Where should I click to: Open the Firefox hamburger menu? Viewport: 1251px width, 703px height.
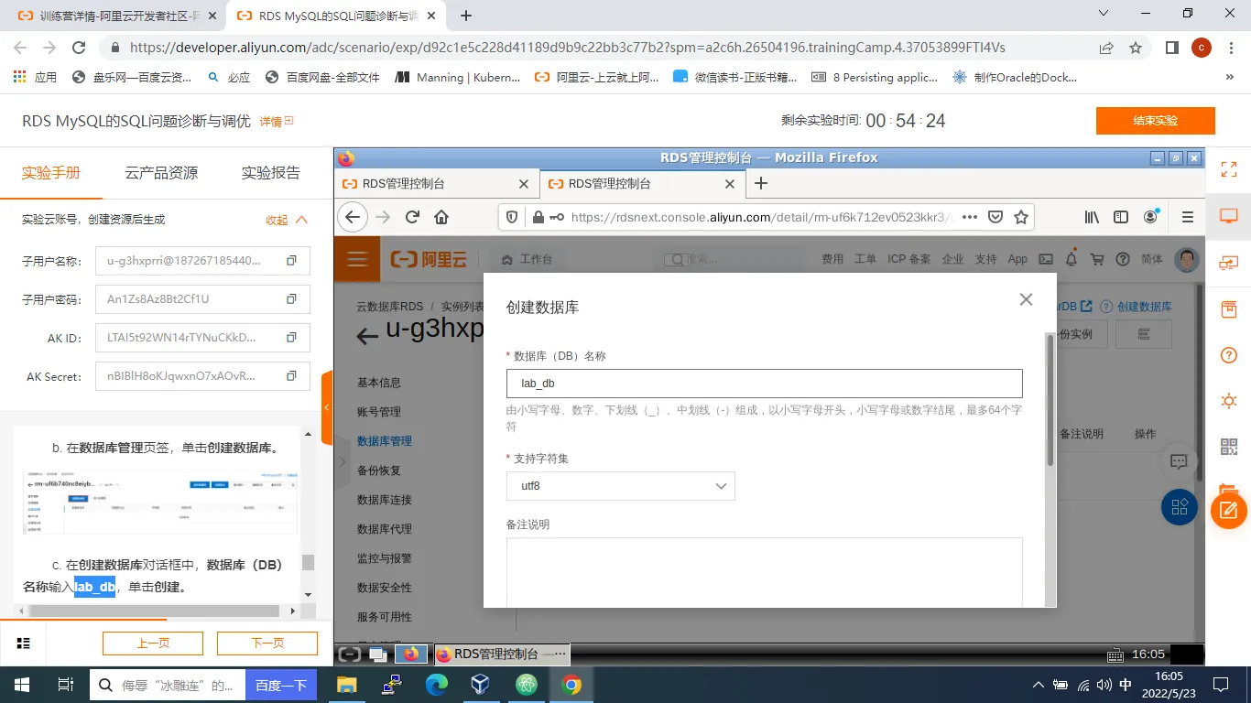[1188, 217]
